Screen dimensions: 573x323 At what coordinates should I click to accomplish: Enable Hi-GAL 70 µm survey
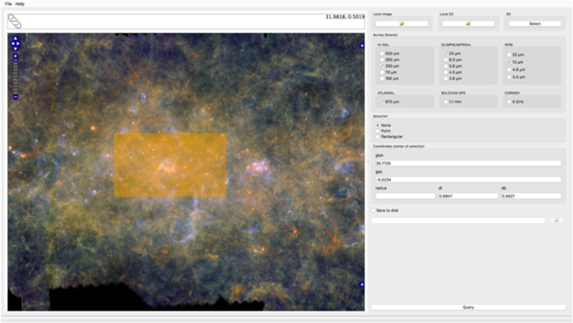[x=382, y=72]
